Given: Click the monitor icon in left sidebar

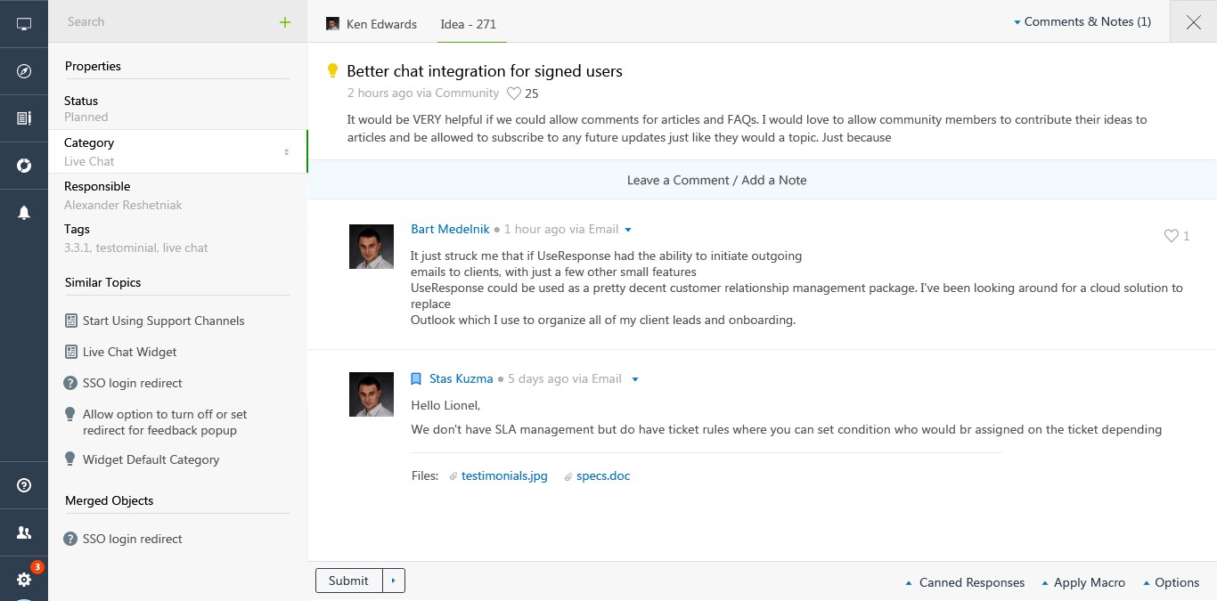Looking at the screenshot, I should (24, 24).
